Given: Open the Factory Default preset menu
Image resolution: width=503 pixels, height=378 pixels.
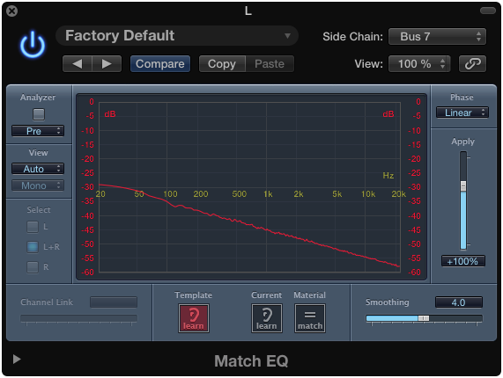Looking at the screenshot, I should [177, 35].
